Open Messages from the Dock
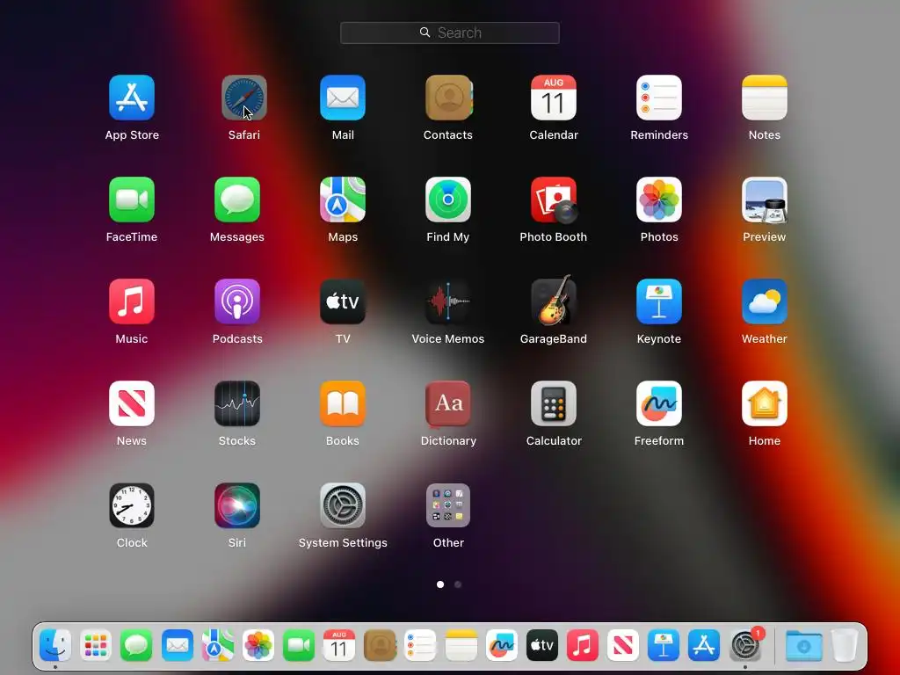Screen dimensions: 900x675 coord(136,646)
